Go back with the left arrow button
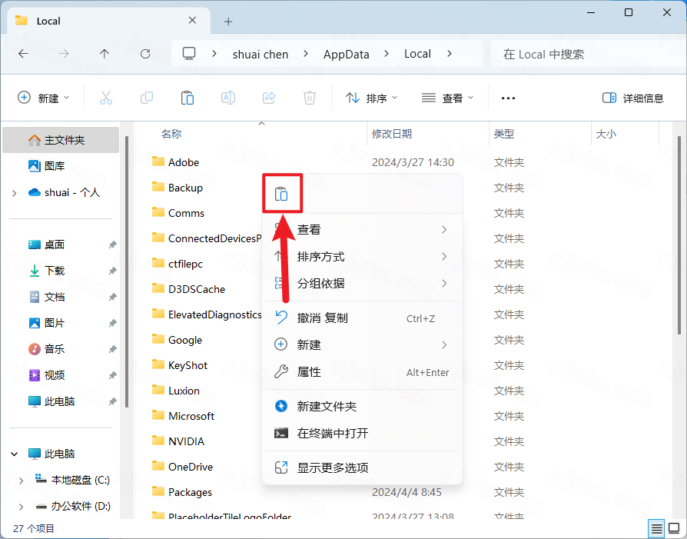 tap(23, 54)
